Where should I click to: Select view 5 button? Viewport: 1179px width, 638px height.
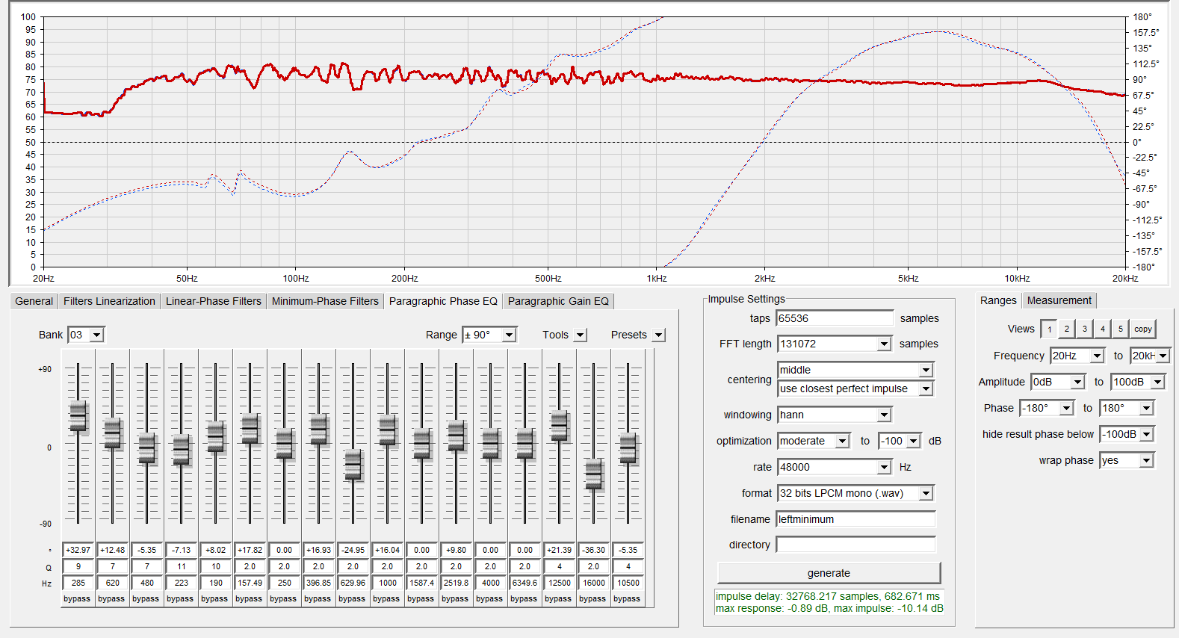tap(1120, 329)
